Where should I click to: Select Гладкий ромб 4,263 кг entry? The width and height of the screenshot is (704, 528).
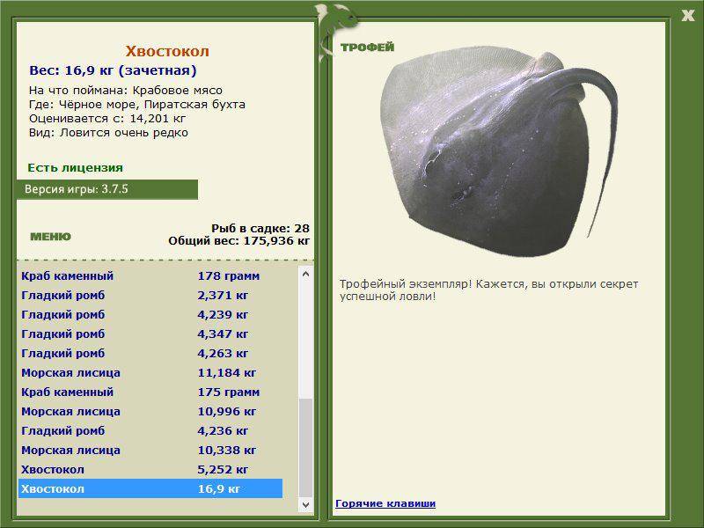pyautogui.click(x=150, y=353)
